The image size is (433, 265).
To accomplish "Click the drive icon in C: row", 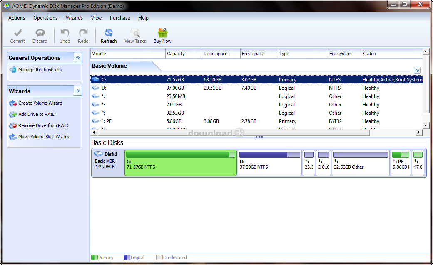I will (x=95, y=79).
